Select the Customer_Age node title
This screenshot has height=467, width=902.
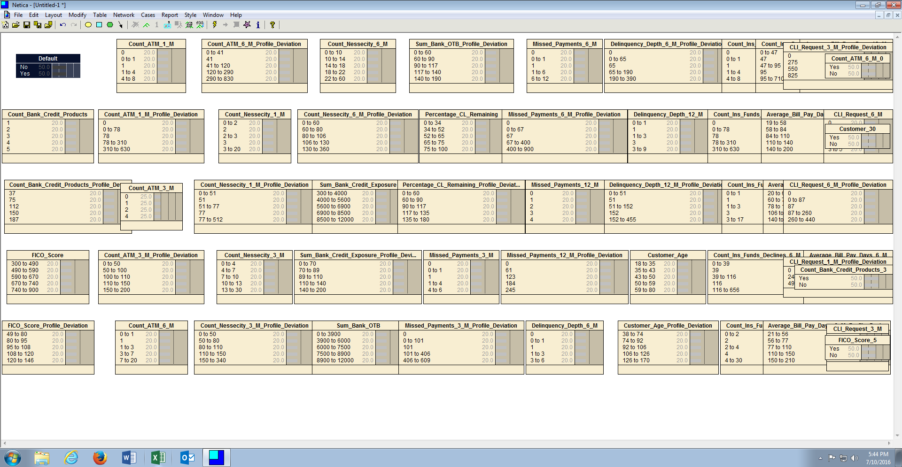tap(668, 255)
